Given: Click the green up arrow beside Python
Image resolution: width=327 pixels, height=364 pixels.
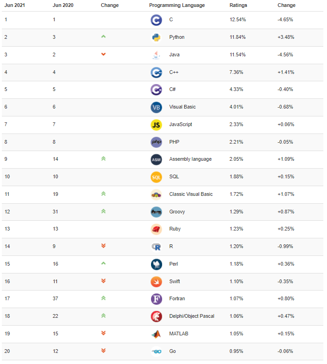Looking at the screenshot, I should [x=103, y=36].
